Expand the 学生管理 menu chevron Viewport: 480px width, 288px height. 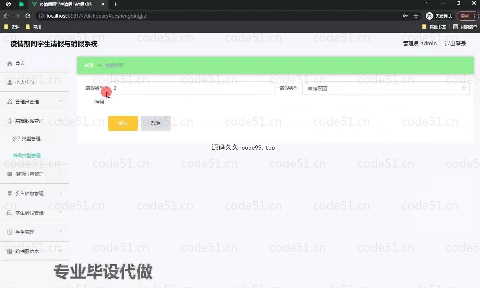point(61,231)
